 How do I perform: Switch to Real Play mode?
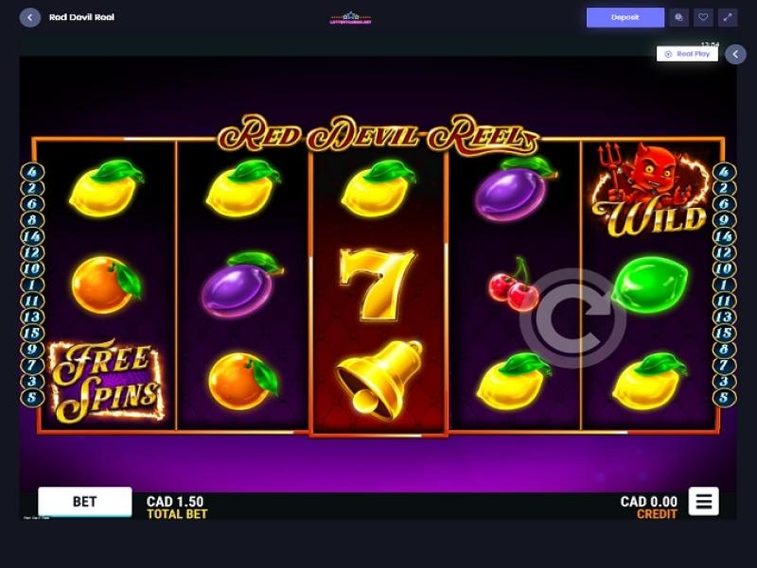[x=687, y=54]
